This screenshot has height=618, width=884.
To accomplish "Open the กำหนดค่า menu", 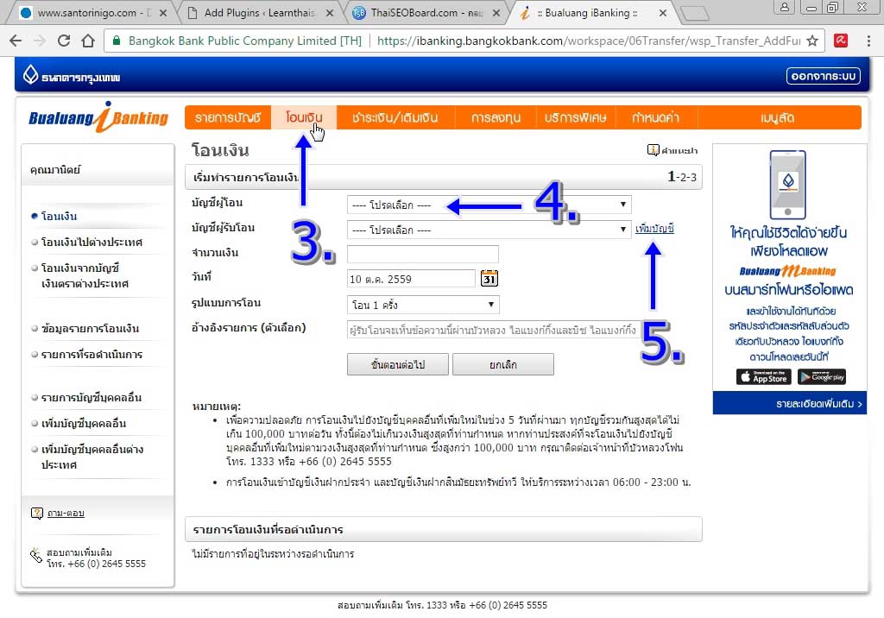I will coord(656,117).
